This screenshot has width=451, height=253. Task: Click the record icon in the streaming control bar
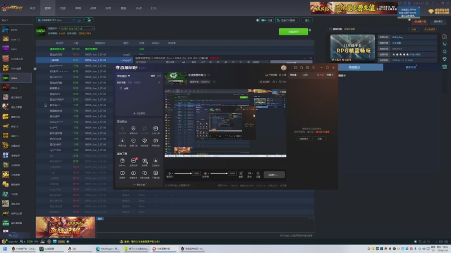[x=249, y=174]
